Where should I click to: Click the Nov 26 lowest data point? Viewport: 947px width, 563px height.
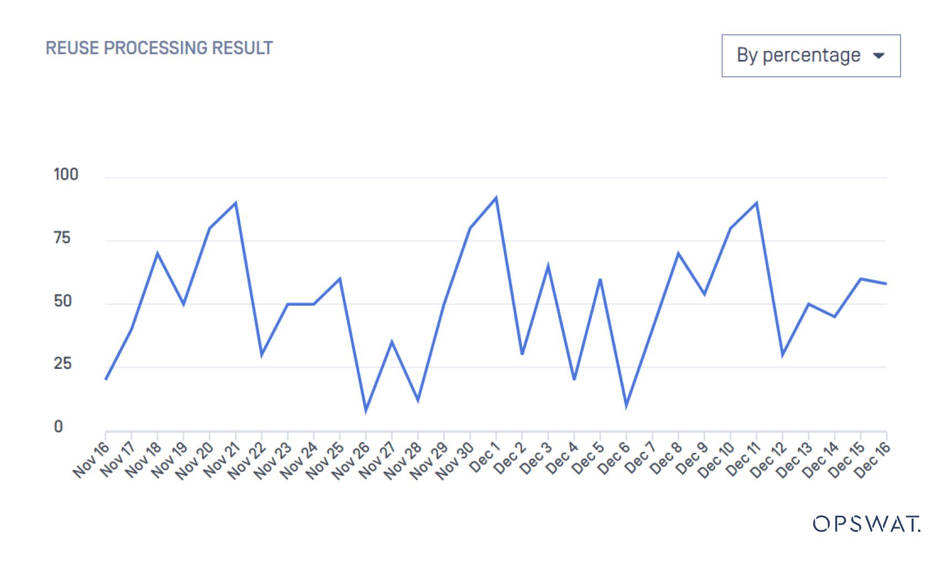(x=366, y=410)
